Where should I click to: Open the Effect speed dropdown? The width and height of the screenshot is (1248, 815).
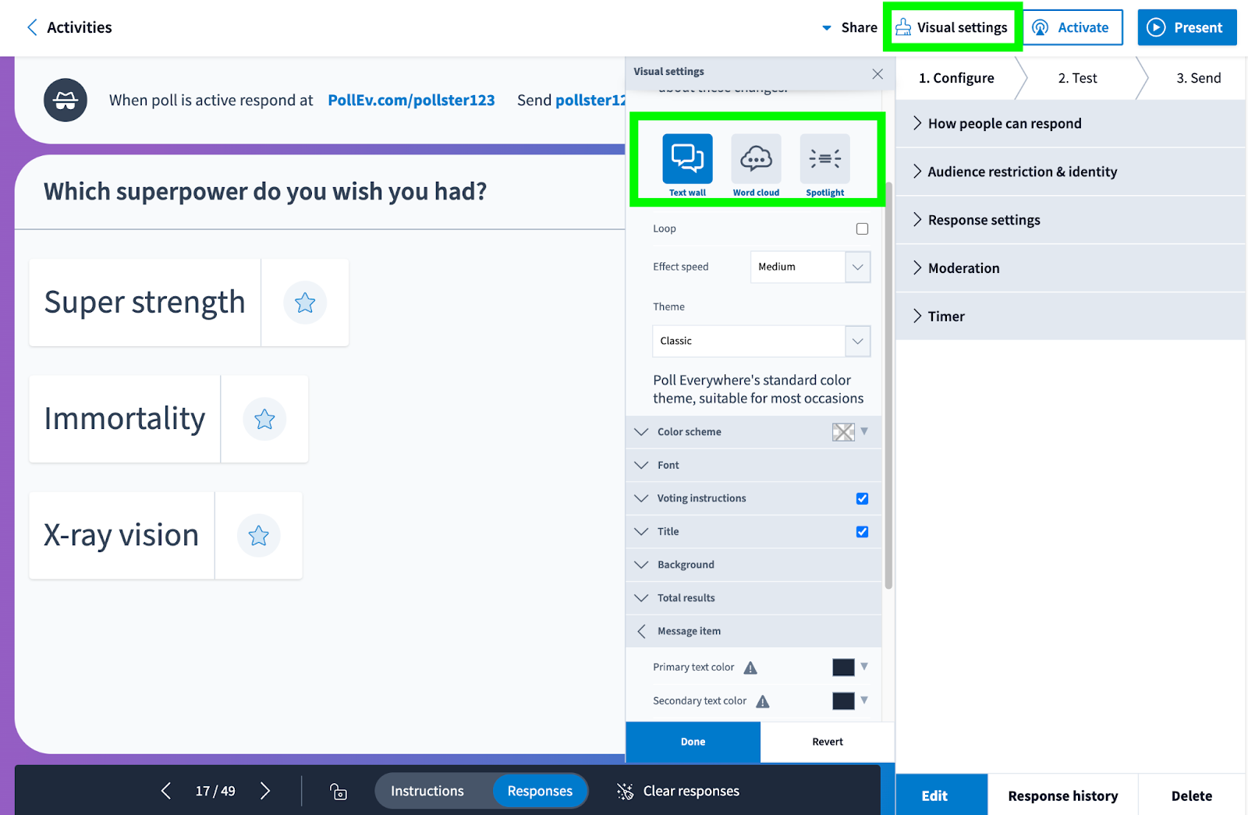click(x=810, y=267)
